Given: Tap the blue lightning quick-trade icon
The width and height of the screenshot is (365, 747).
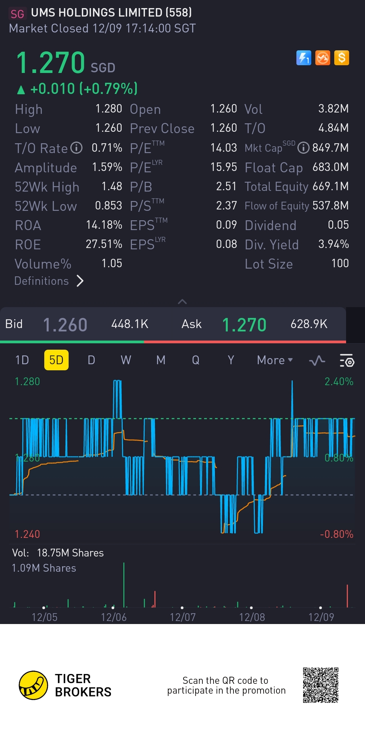Looking at the screenshot, I should coord(303,58).
